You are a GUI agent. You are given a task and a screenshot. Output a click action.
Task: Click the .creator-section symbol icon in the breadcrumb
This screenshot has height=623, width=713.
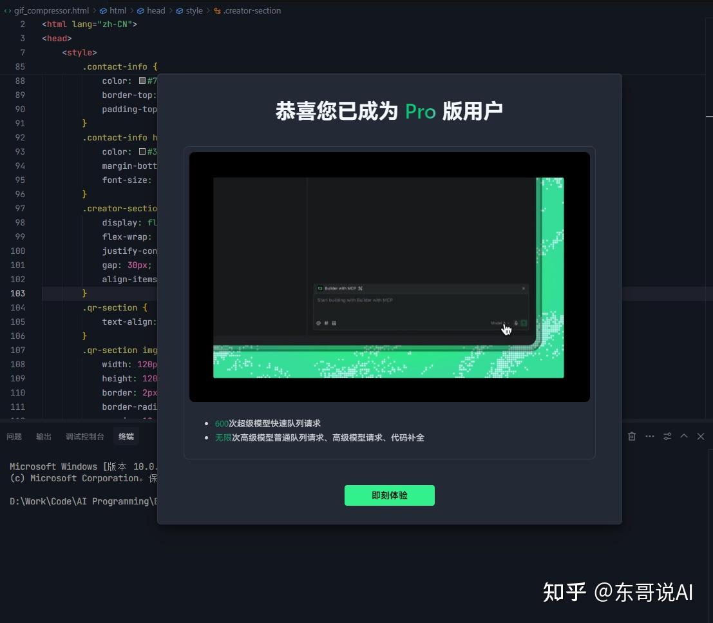216,10
